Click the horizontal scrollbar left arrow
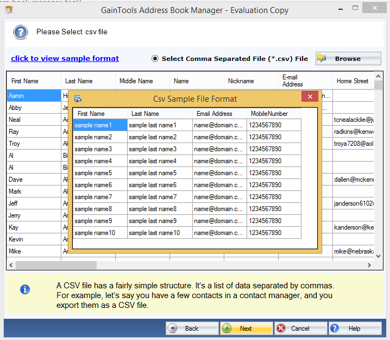 tap(11, 265)
